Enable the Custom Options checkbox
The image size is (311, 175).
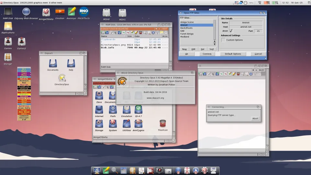[x=223, y=40]
